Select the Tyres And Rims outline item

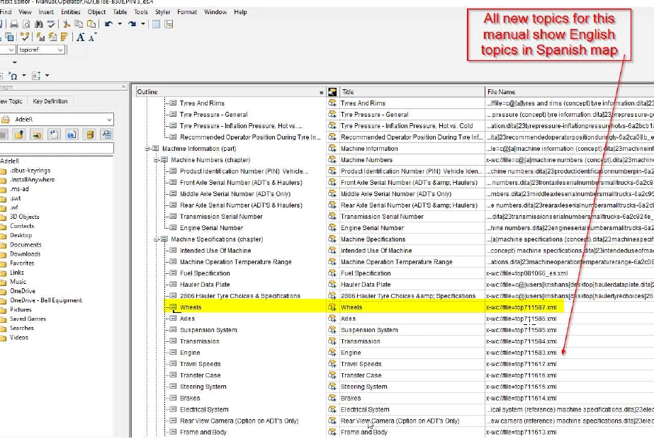pyautogui.click(x=202, y=103)
